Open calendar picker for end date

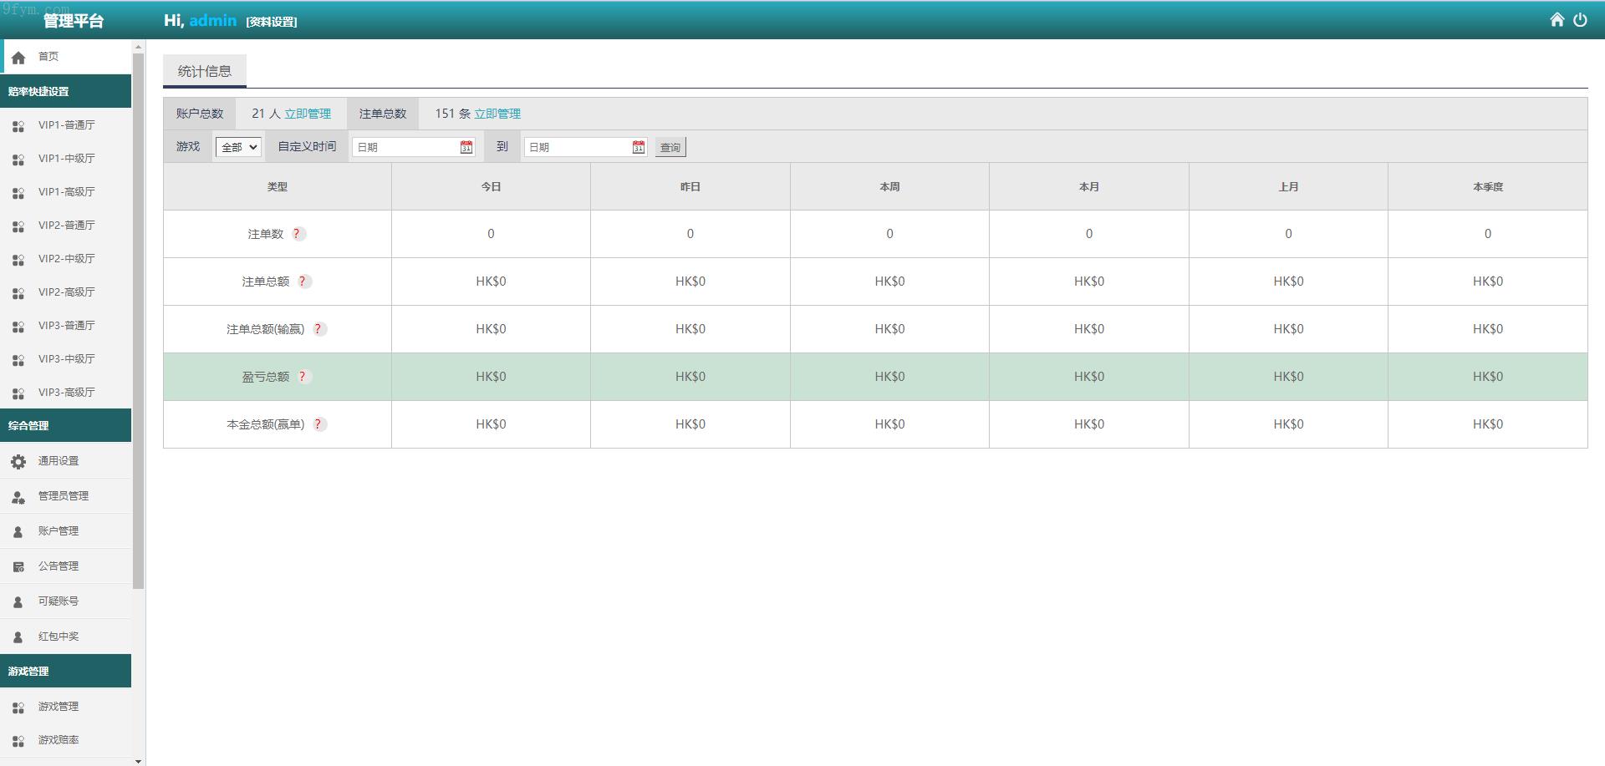coord(639,147)
